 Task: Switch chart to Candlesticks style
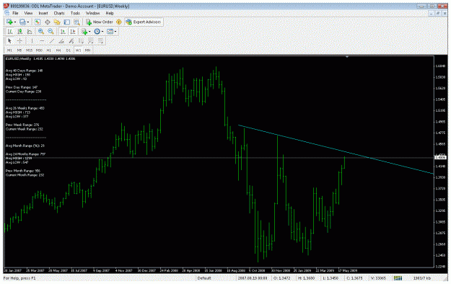20,32
